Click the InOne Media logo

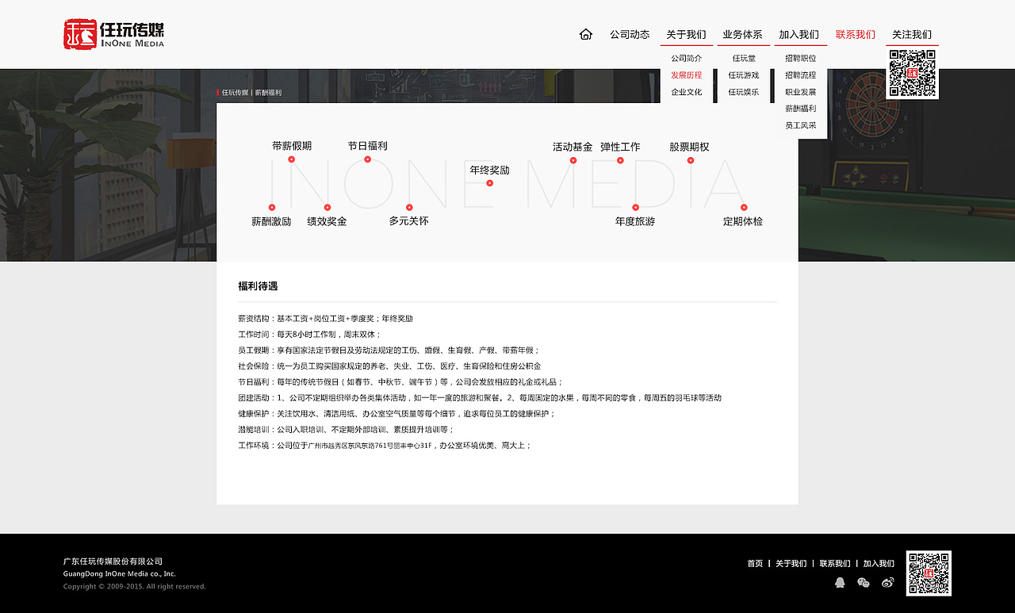pos(114,34)
